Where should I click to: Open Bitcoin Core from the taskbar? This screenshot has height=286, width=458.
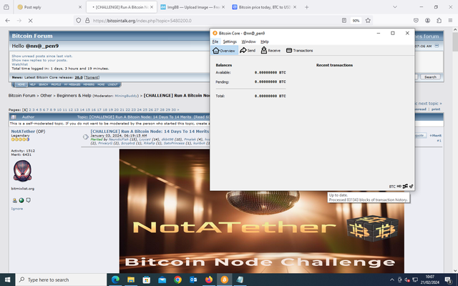click(224, 280)
